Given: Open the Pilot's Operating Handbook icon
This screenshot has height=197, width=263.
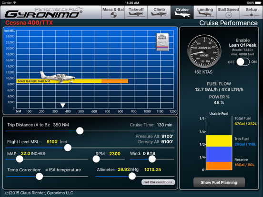Looking at the screenshot, I should [162, 42].
